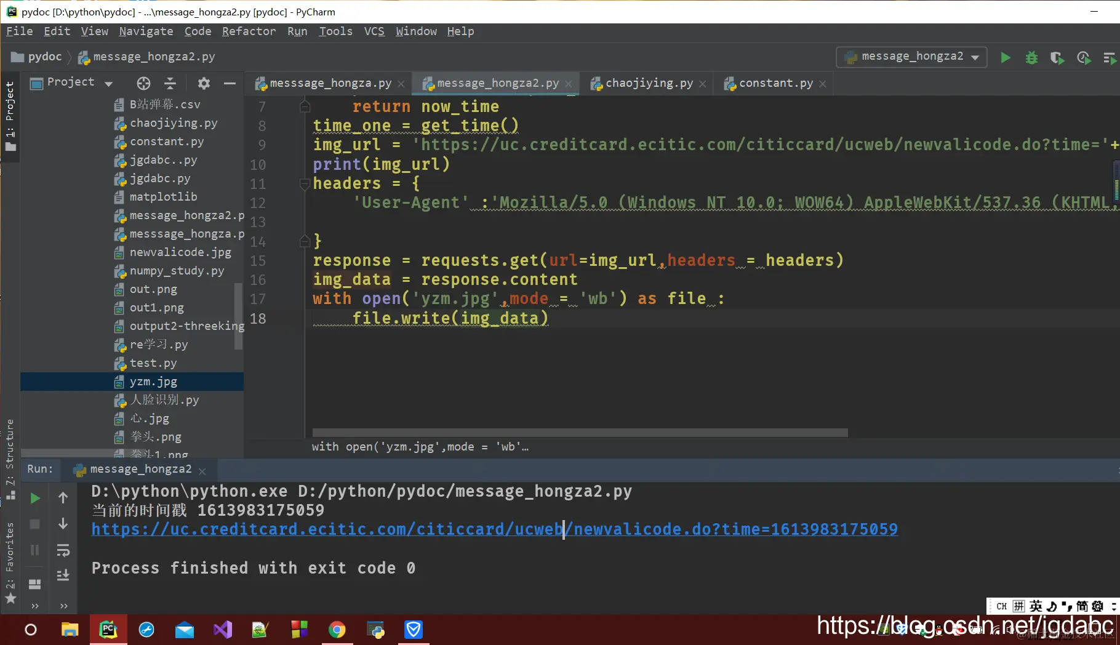Run with coverage using the shield icon

pyautogui.click(x=1057, y=58)
